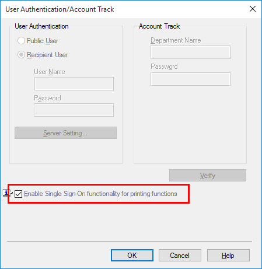The width and height of the screenshot is (262, 269).
Task: Click the User Authentication group heading
Action: 41,26
